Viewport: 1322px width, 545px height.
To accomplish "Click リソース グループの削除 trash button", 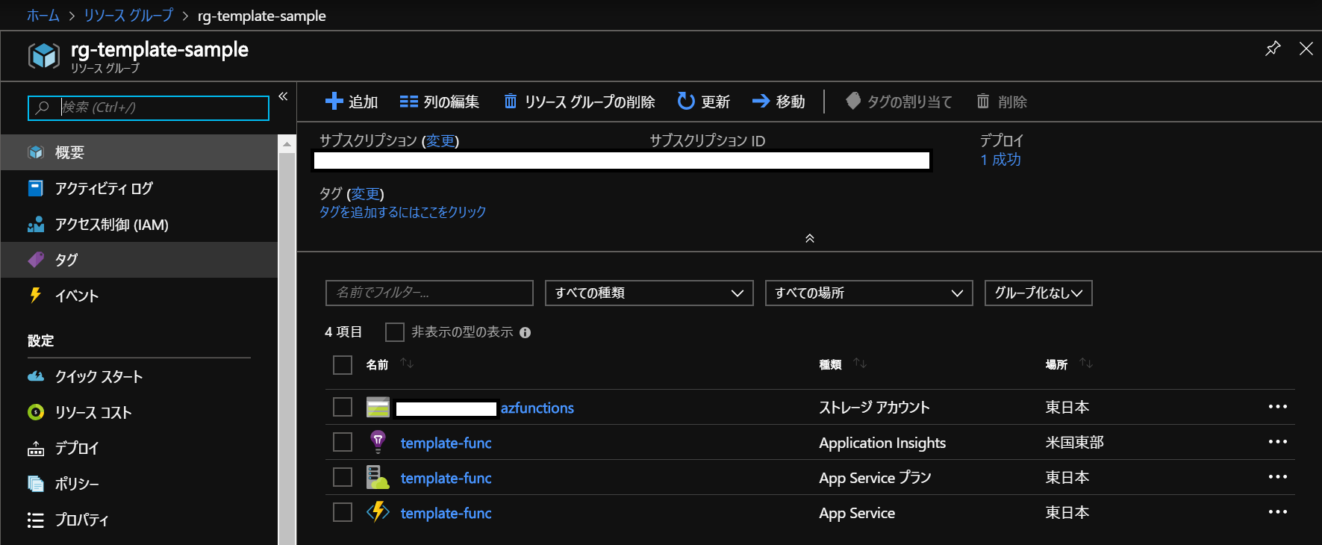I will tap(579, 102).
